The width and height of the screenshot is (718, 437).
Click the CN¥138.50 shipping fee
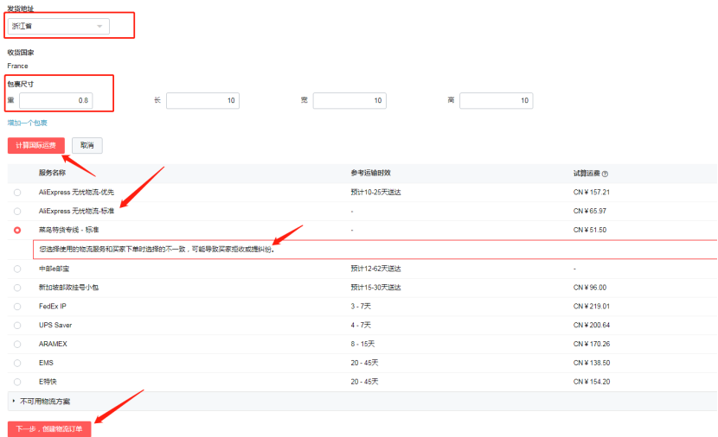592,363
